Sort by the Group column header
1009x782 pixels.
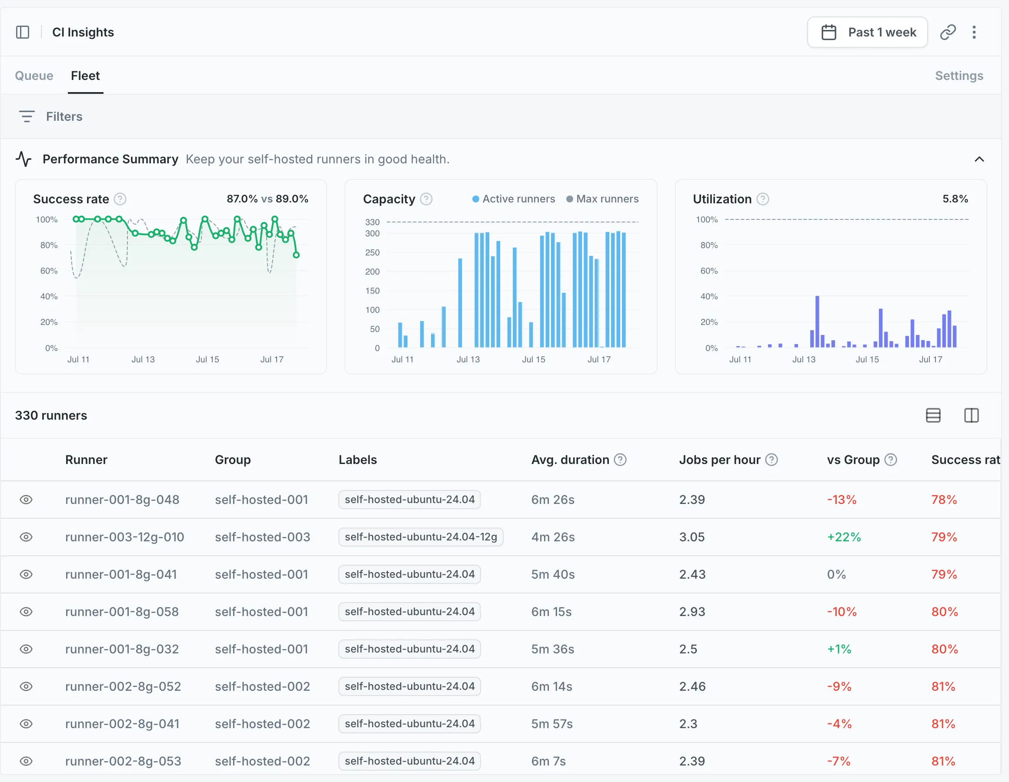tap(233, 460)
